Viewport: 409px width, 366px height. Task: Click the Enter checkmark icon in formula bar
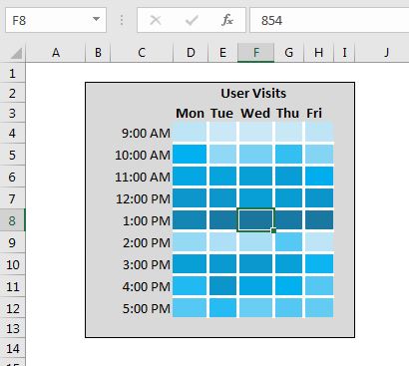tap(192, 20)
